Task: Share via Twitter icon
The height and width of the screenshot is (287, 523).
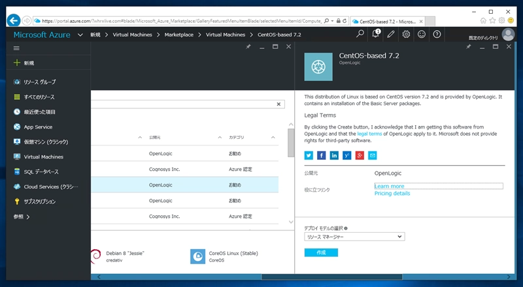Action: 309,155
